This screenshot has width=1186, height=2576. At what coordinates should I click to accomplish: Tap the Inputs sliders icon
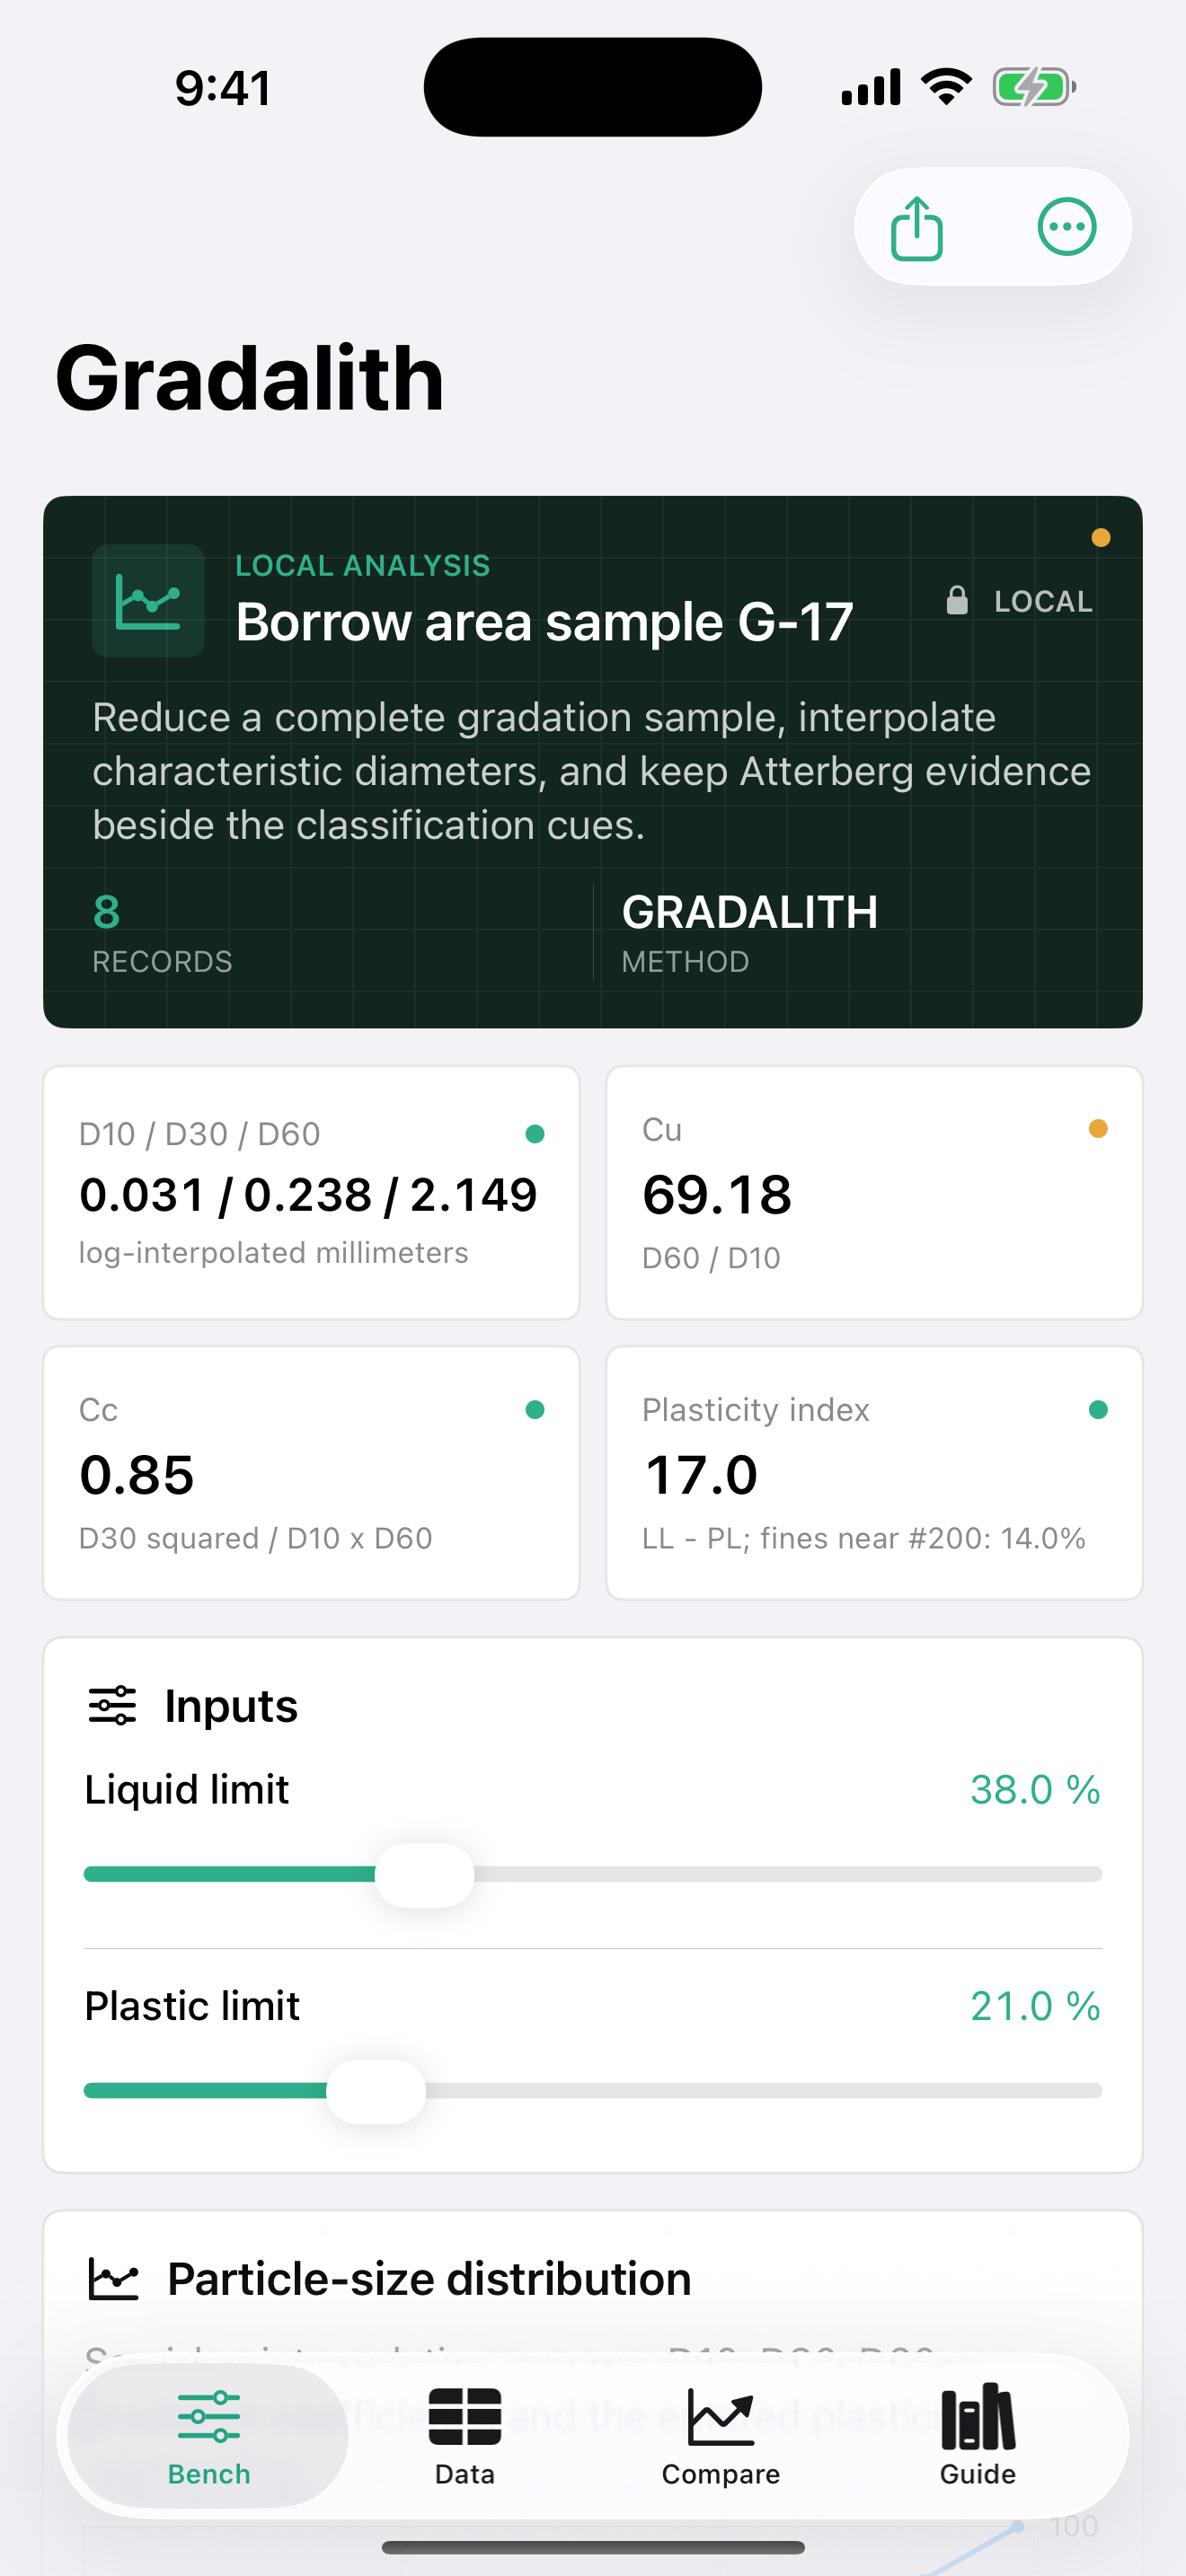pyautogui.click(x=112, y=1705)
